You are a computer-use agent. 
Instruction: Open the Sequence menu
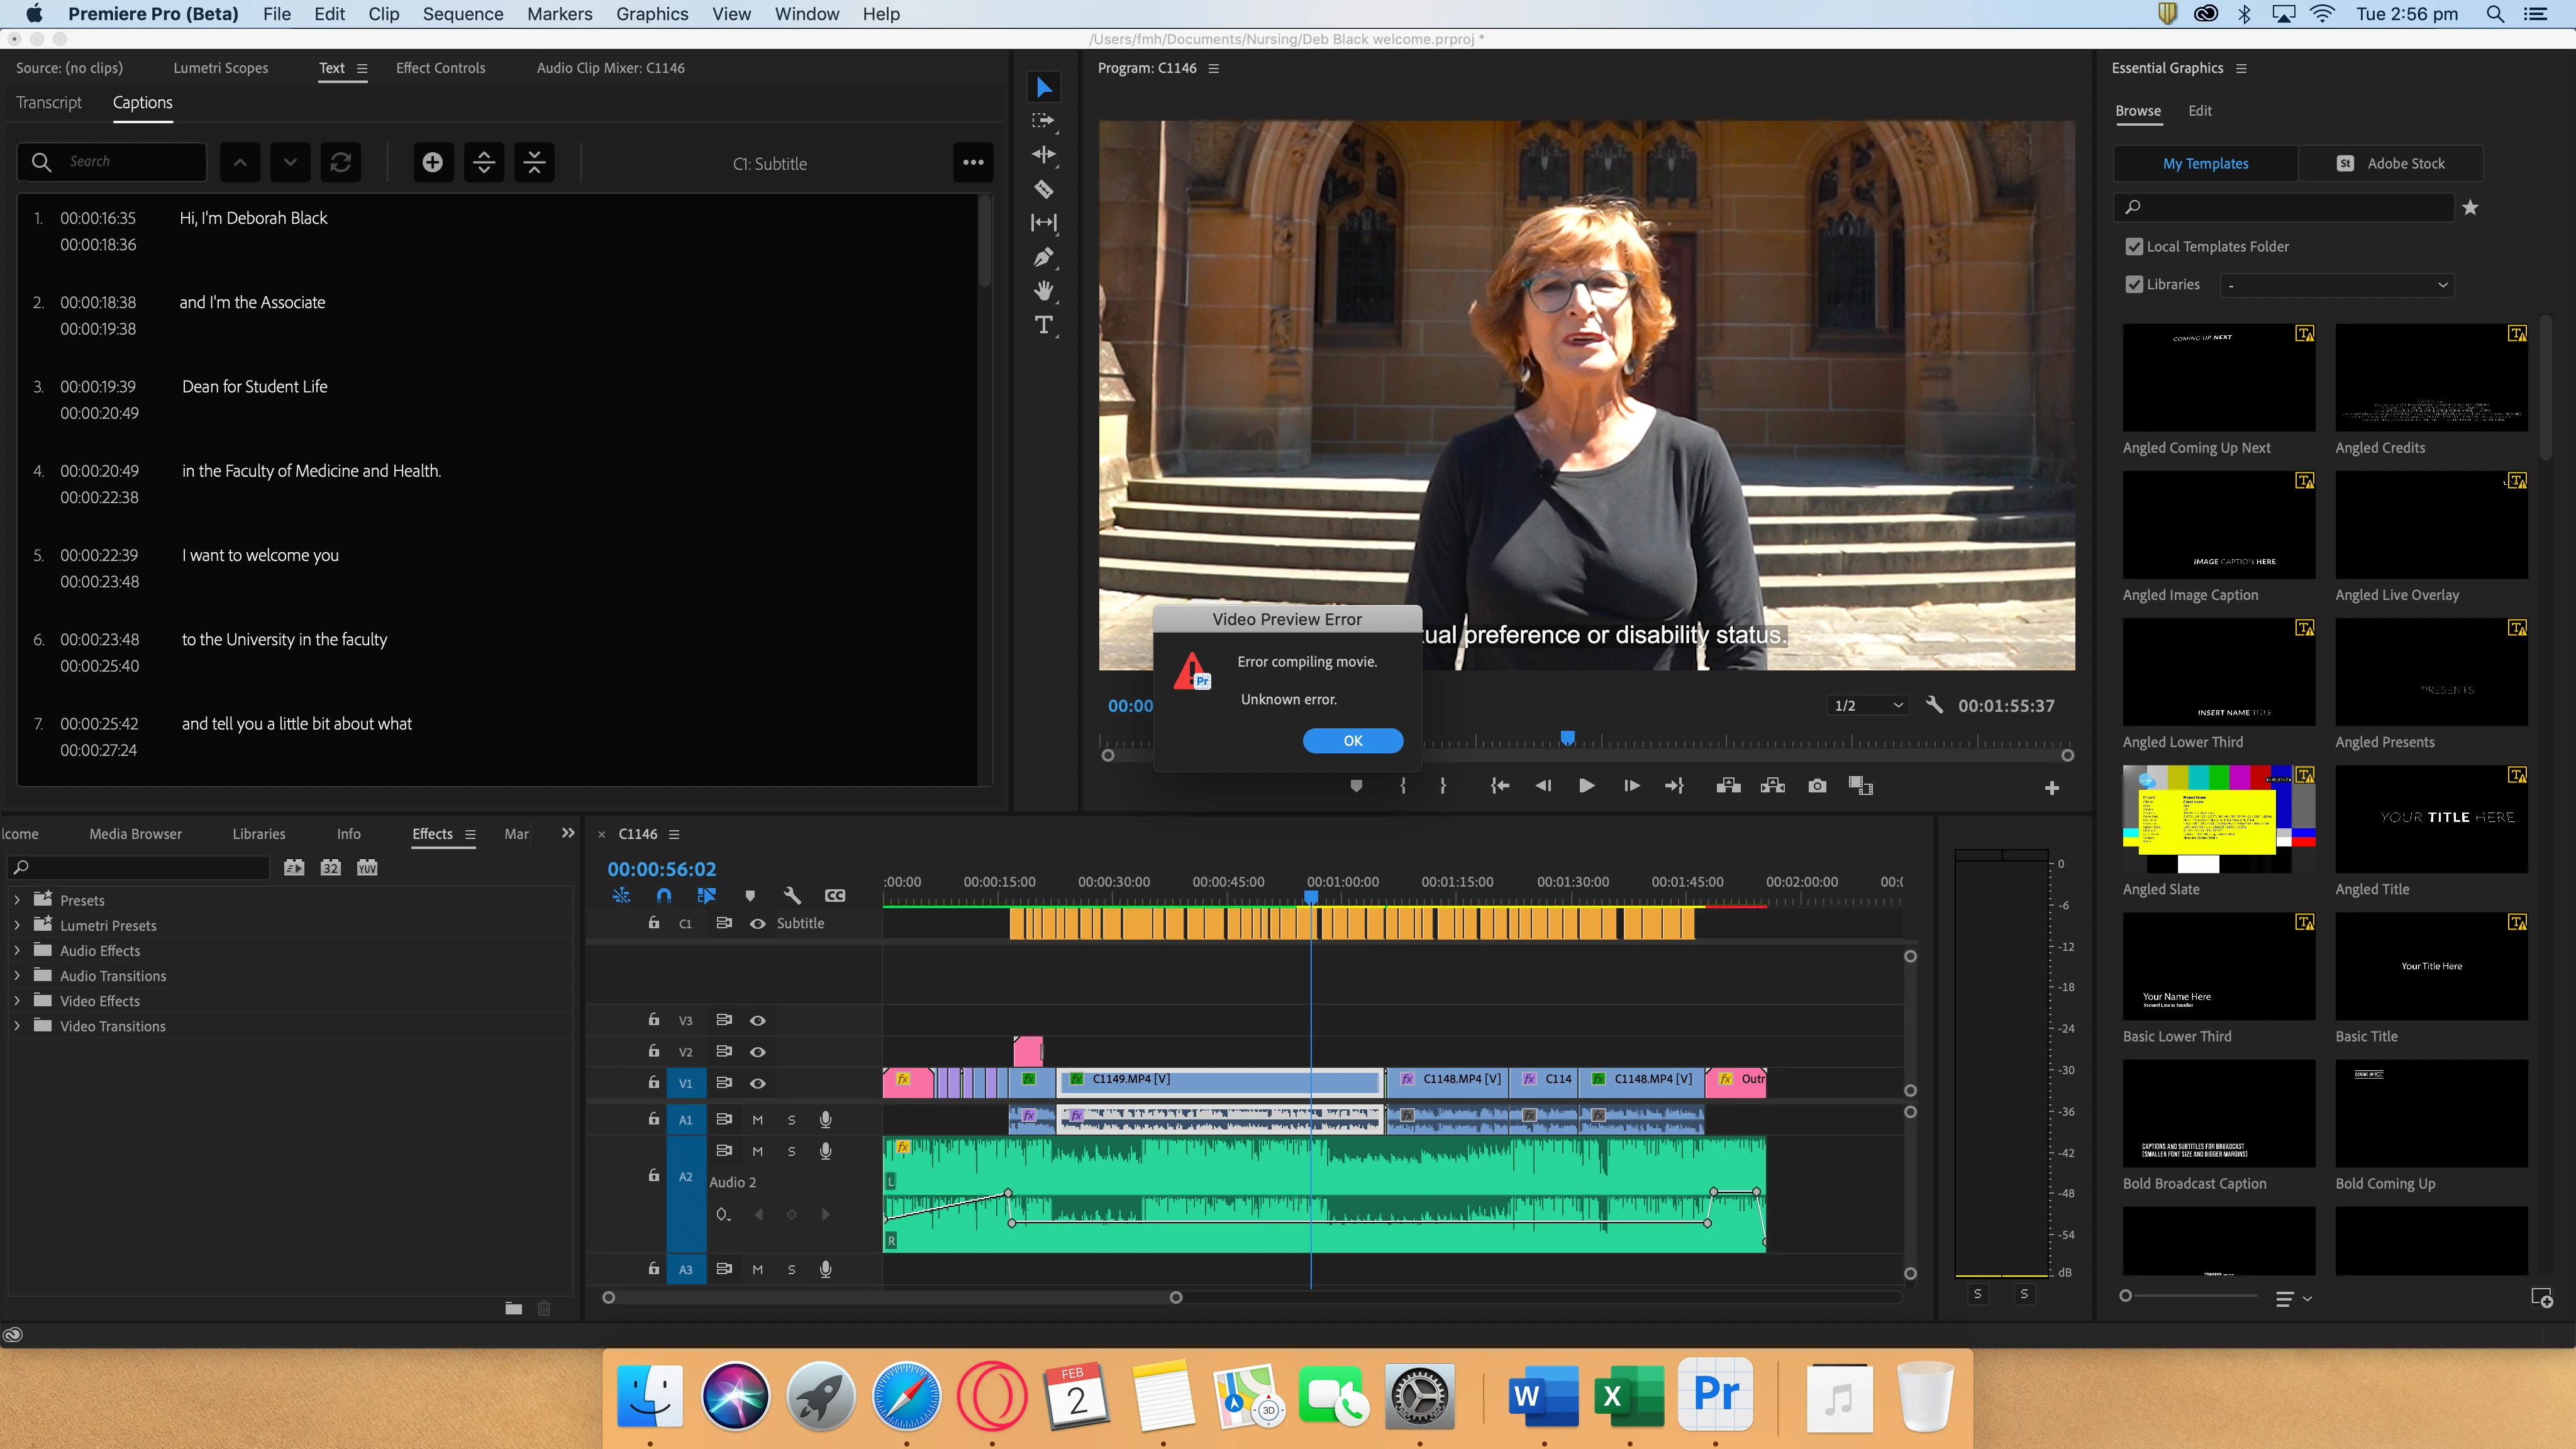coord(462,14)
